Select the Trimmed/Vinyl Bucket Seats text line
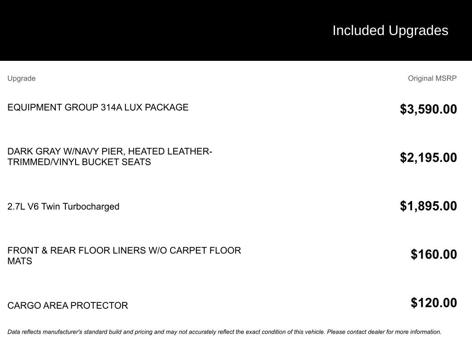Image resolution: width=472 pixels, height=354 pixels. coord(79,162)
